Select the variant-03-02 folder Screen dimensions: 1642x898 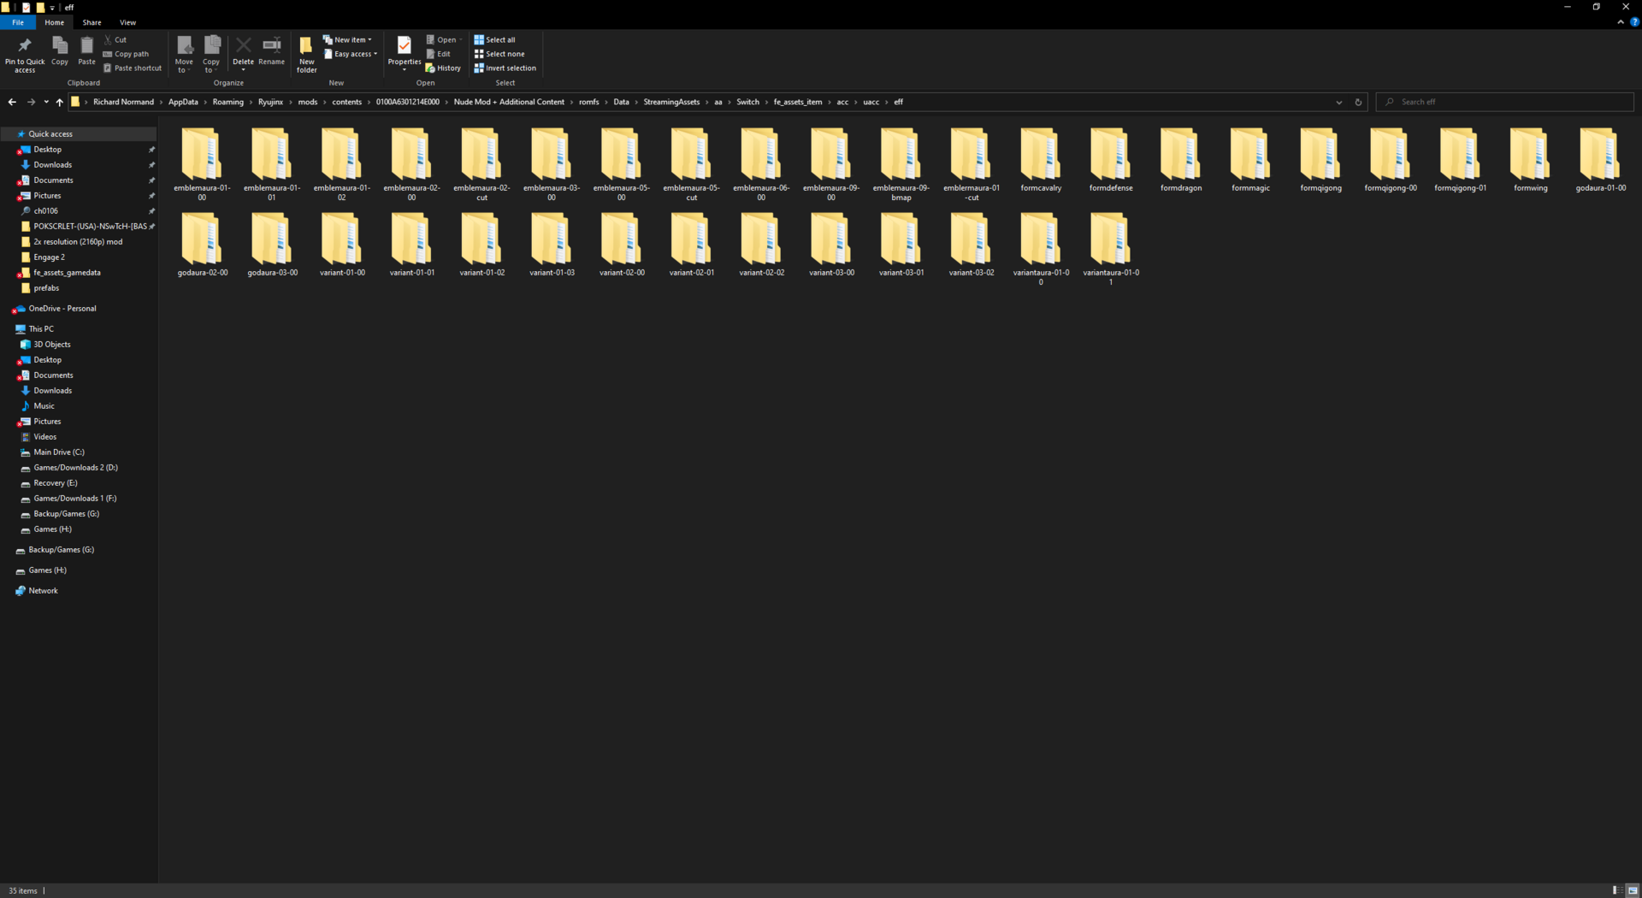[x=972, y=245]
